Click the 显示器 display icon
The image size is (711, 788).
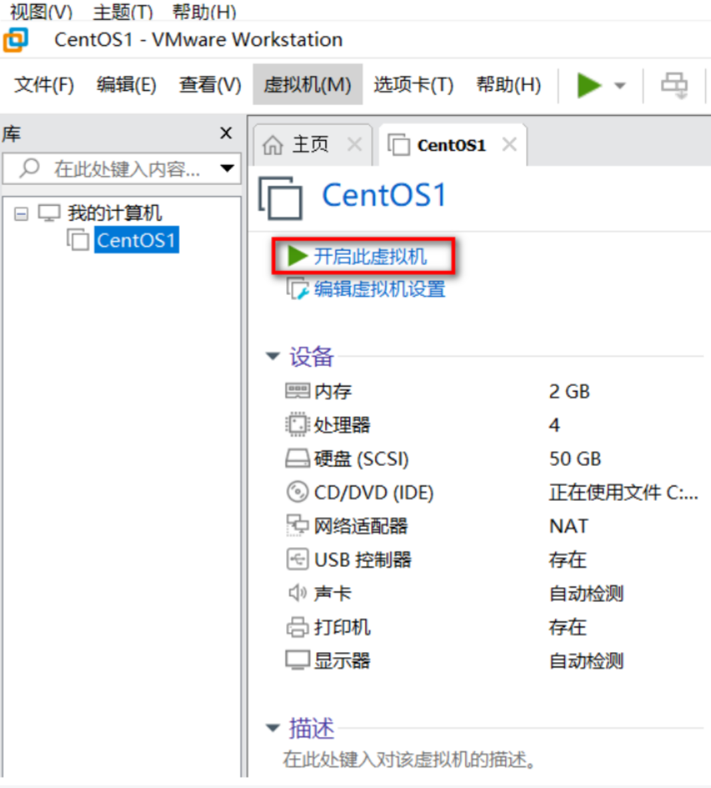coord(298,660)
